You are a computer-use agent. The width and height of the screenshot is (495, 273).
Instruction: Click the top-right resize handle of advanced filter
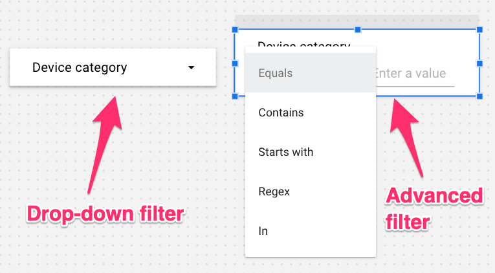(479, 30)
